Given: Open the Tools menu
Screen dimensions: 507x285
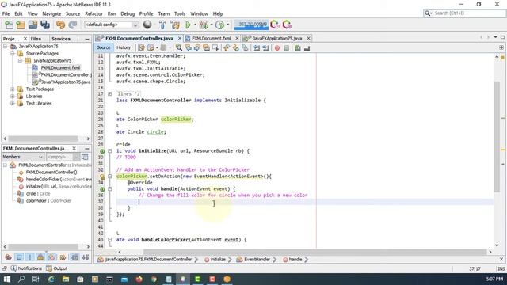Looking at the screenshot, I should [x=180, y=14].
